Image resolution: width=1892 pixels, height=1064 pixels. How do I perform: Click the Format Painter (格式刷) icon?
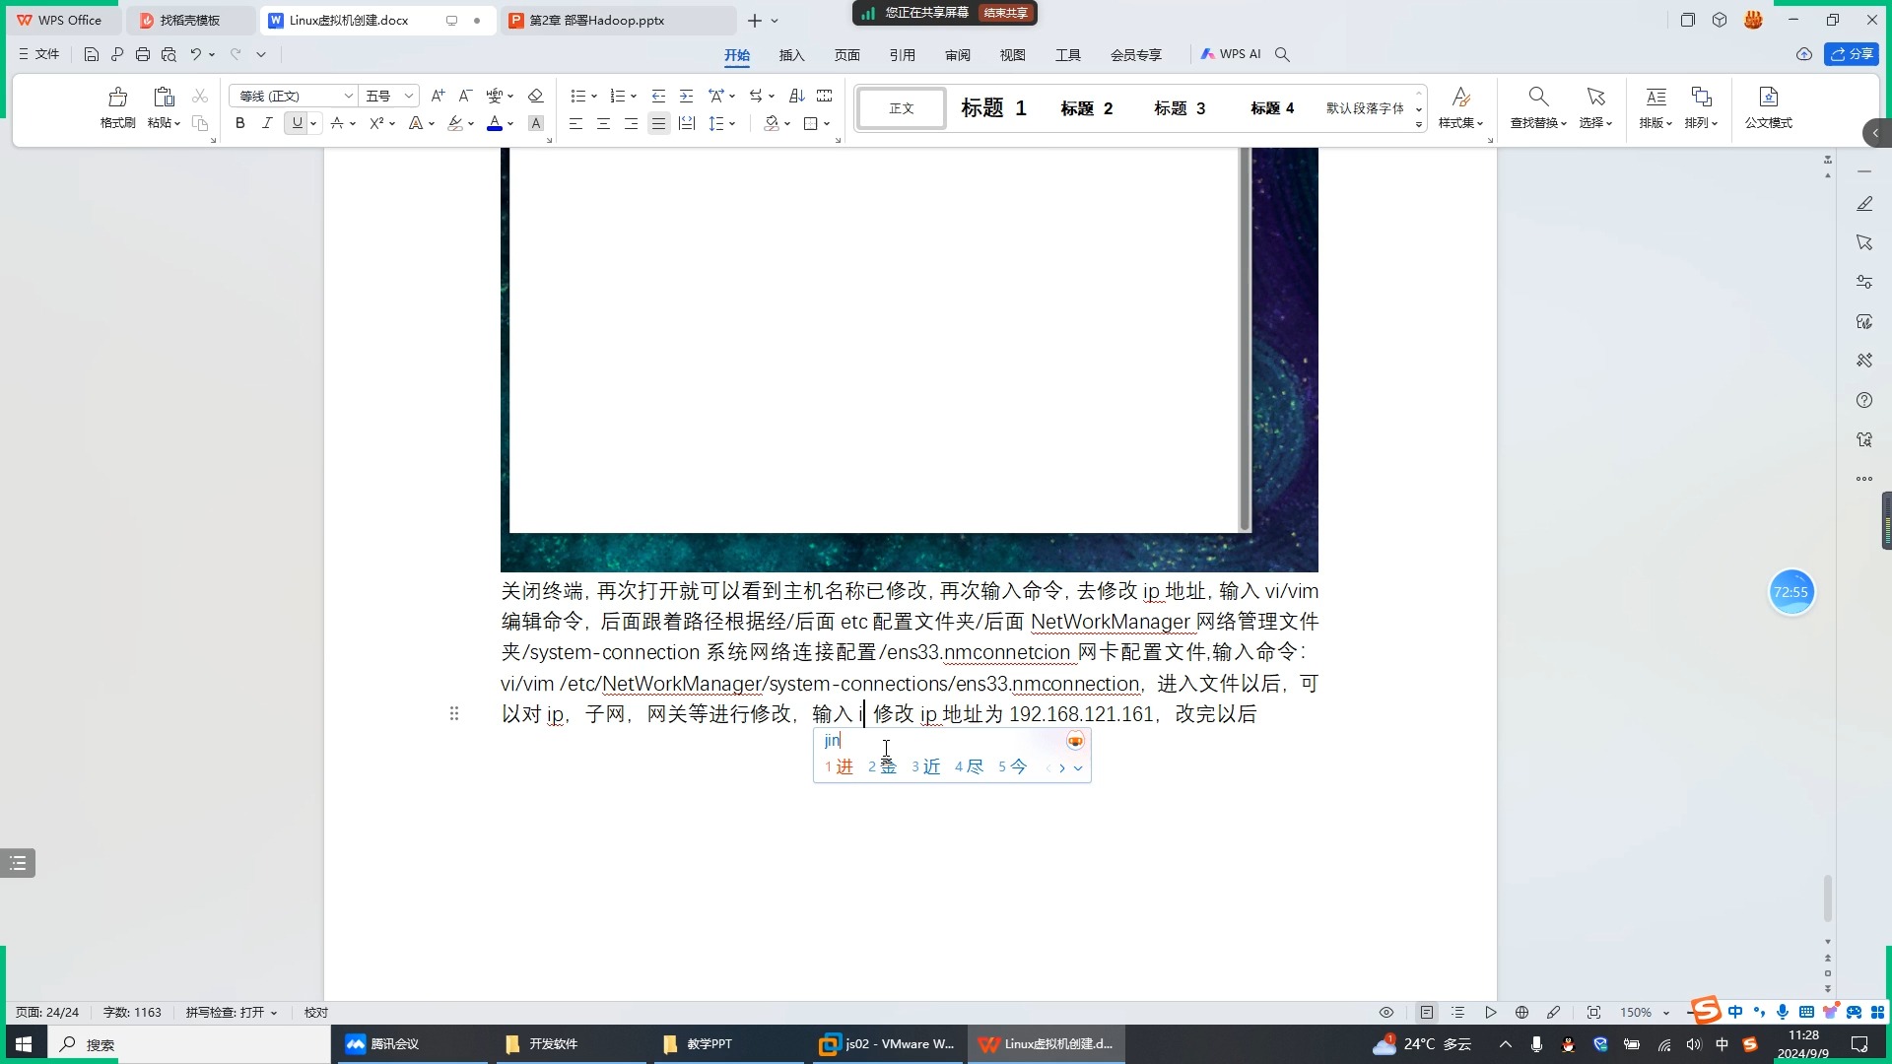[117, 98]
